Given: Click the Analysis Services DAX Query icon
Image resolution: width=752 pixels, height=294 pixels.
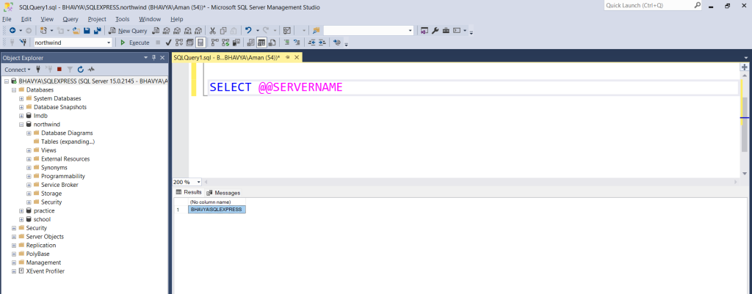Looking at the screenshot, I should pyautogui.click(x=198, y=31).
